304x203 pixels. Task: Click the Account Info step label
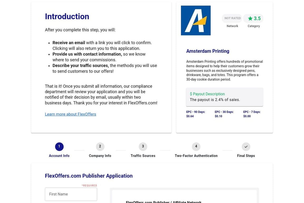click(x=59, y=156)
